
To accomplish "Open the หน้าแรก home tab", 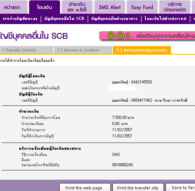I will point(13,7).
